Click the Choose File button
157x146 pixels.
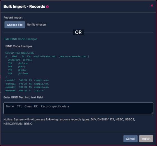[x=15, y=25]
